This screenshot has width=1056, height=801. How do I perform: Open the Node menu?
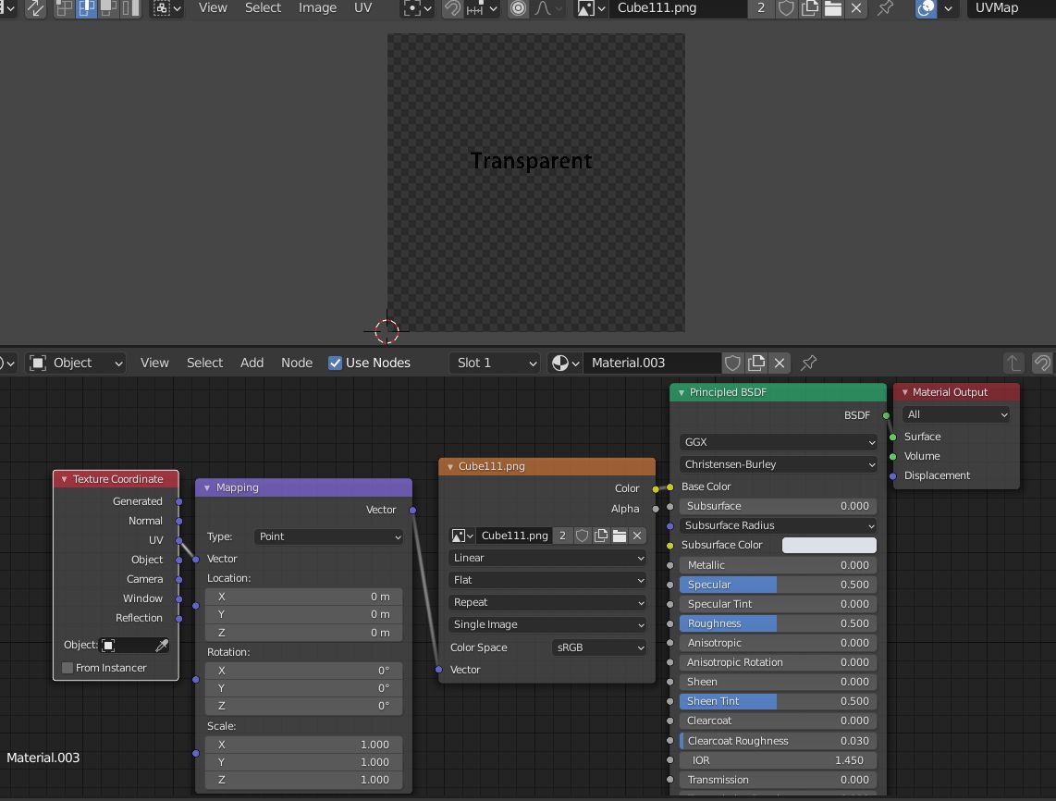coord(296,363)
